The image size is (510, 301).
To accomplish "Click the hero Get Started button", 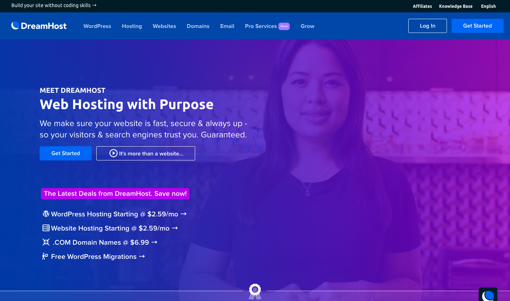I will coord(66,153).
